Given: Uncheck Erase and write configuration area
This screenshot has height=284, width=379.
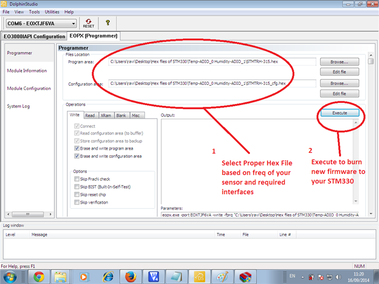Looking at the screenshot, I should pos(76,156).
